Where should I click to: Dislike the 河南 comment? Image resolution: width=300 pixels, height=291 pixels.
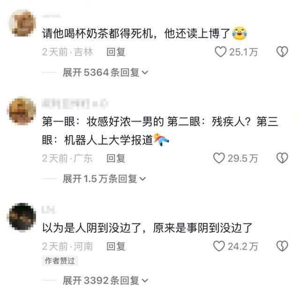282,246
